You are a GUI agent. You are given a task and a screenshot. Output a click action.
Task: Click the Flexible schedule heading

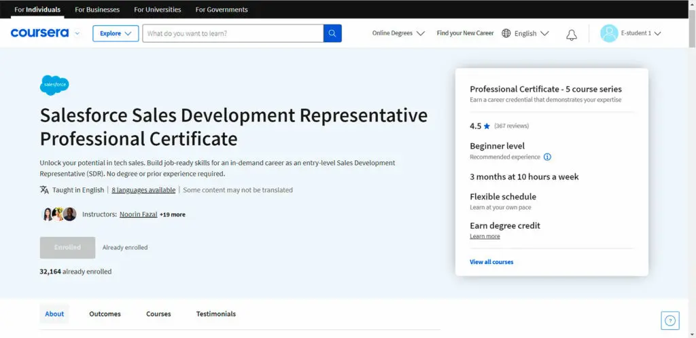coord(503,197)
